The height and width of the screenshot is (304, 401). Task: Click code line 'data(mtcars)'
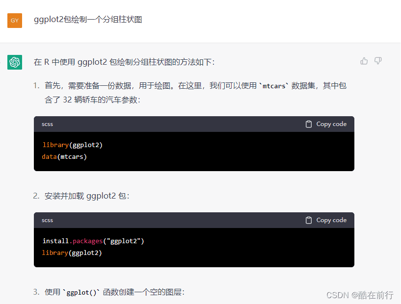pos(64,156)
